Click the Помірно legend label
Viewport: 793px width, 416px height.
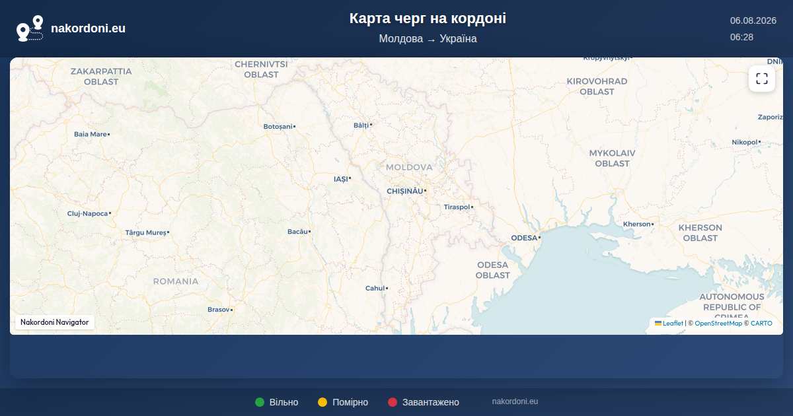click(x=350, y=402)
